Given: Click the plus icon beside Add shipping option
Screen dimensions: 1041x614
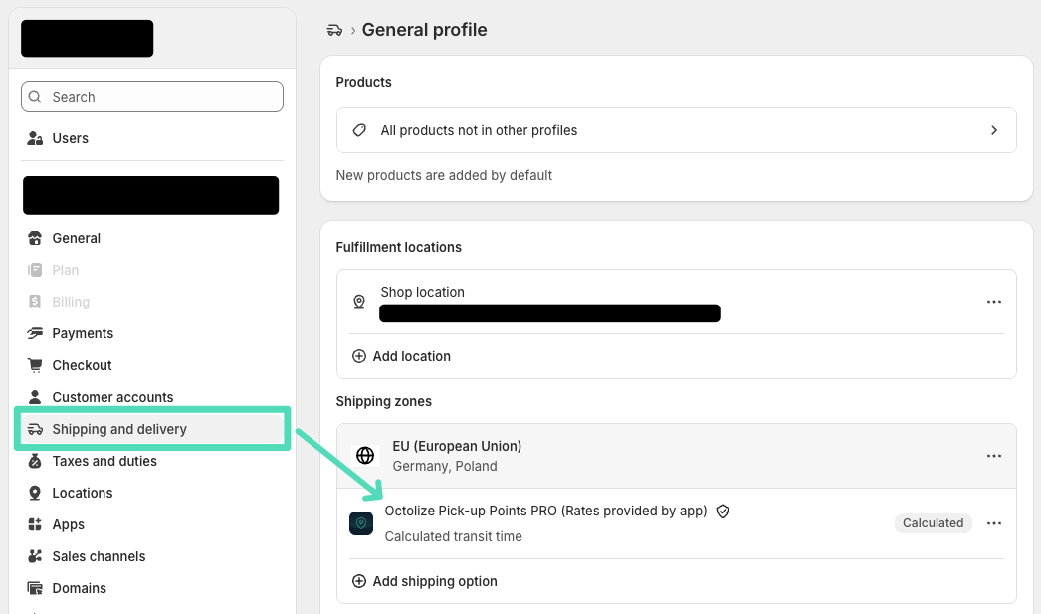Looking at the screenshot, I should click(x=359, y=581).
